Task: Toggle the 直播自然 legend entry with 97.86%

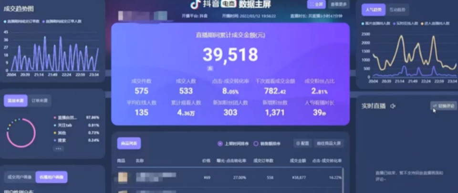Action: pyautogui.click(x=76, y=117)
